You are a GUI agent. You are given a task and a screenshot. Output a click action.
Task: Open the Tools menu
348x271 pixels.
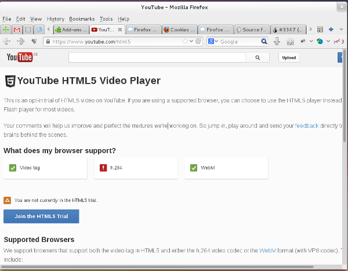click(x=106, y=19)
